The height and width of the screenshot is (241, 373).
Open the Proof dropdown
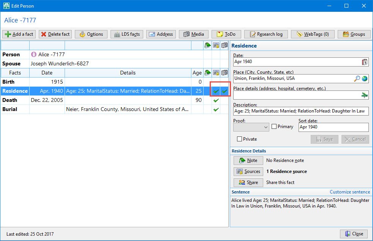coord(251,127)
